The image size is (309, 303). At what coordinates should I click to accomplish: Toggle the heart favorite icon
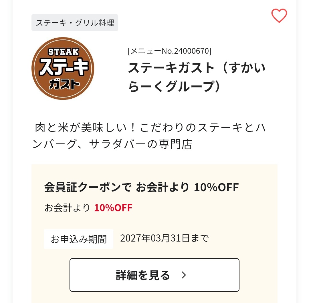coord(279,16)
